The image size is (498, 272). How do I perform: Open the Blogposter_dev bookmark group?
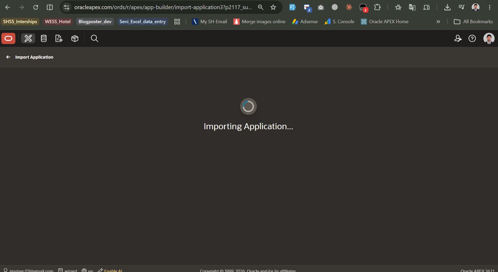point(95,22)
